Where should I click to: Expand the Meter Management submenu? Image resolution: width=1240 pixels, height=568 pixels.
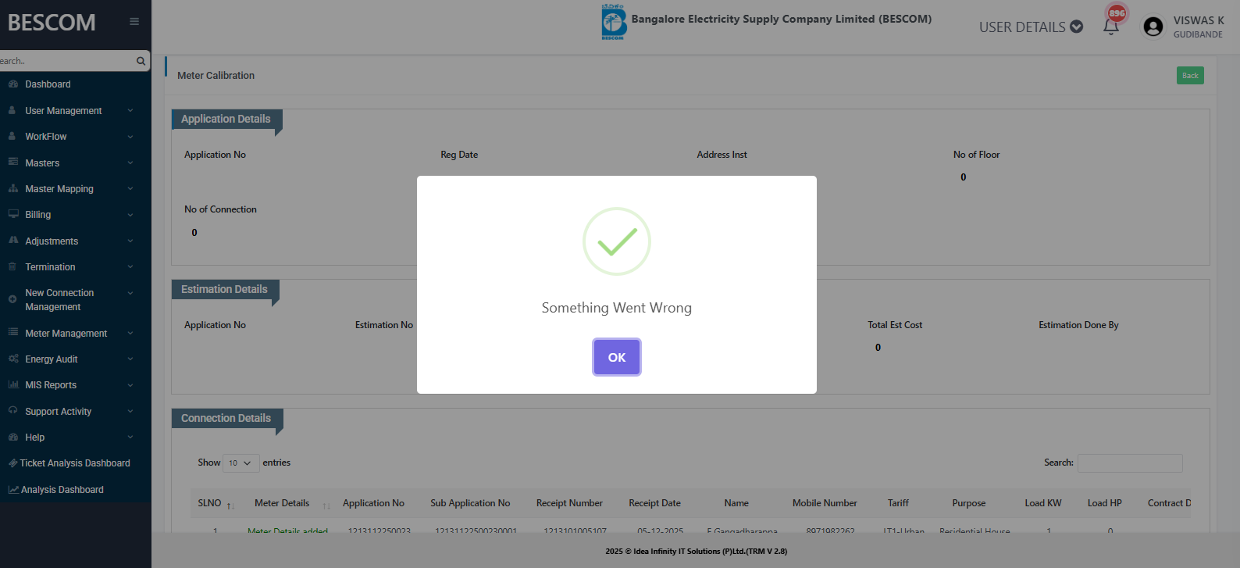pos(66,334)
